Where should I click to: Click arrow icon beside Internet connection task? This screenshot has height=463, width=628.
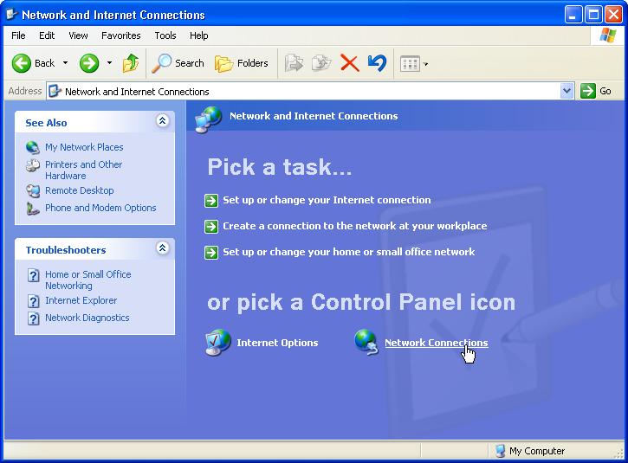click(x=211, y=201)
